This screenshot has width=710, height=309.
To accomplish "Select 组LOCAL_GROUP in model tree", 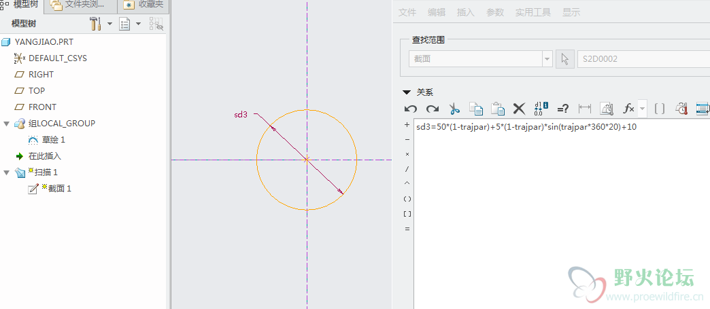I will click(62, 124).
